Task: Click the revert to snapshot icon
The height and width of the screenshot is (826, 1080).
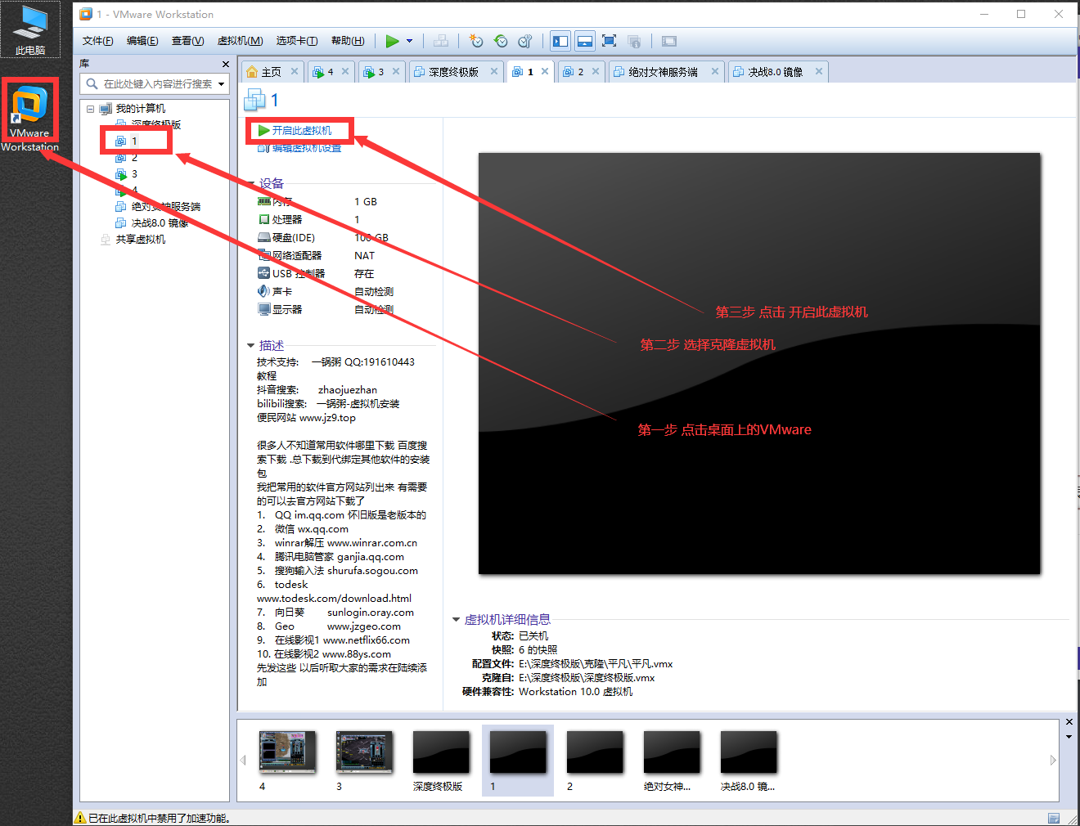Action: coord(501,41)
